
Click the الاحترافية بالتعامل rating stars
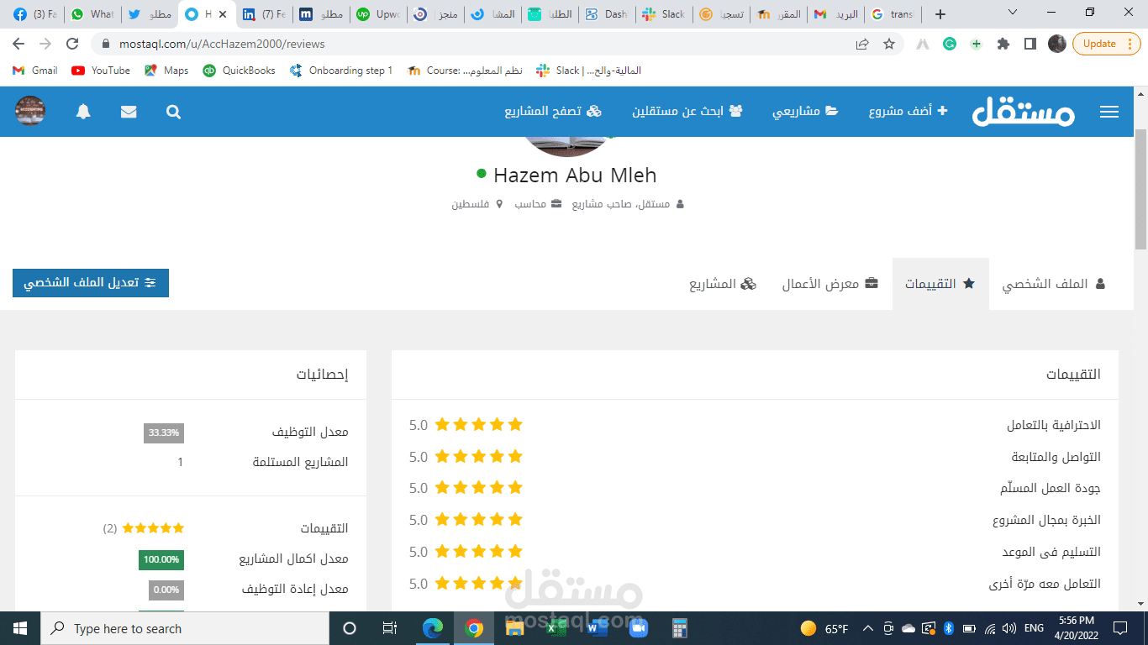pos(479,425)
